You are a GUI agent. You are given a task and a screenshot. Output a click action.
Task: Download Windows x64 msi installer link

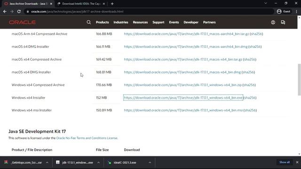pyautogui.click(x=183, y=110)
